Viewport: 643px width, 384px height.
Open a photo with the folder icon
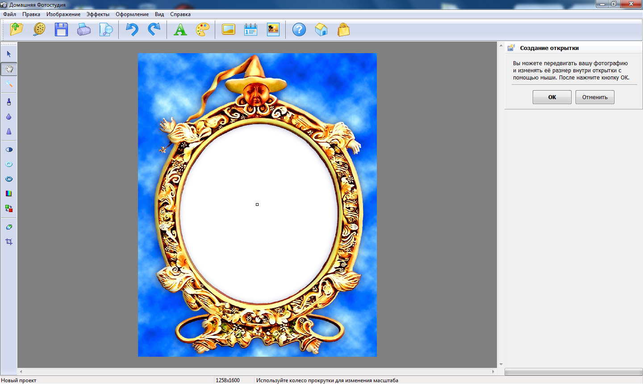pyautogui.click(x=17, y=30)
